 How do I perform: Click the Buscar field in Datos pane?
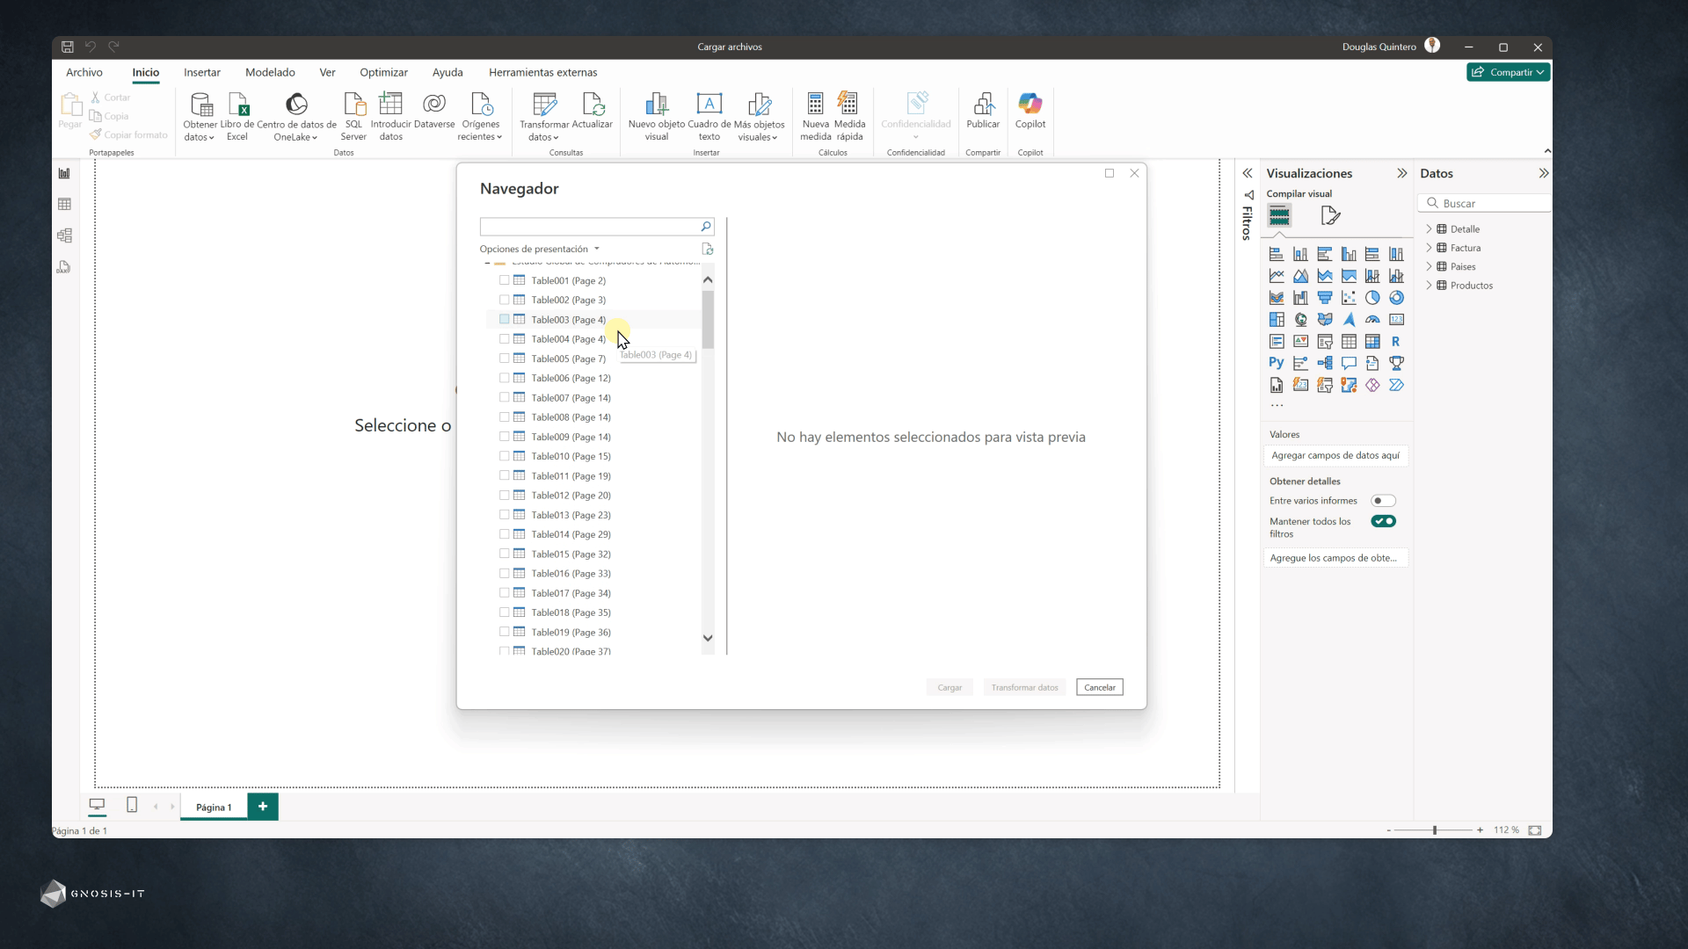pyautogui.click(x=1484, y=203)
